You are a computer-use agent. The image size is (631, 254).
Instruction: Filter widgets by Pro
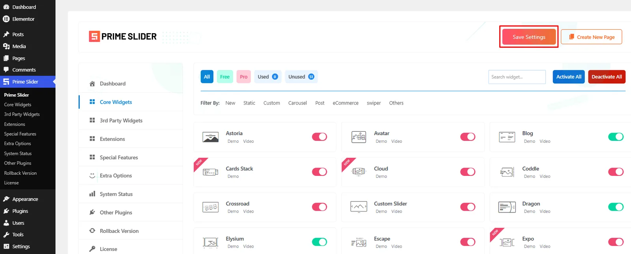pos(244,77)
